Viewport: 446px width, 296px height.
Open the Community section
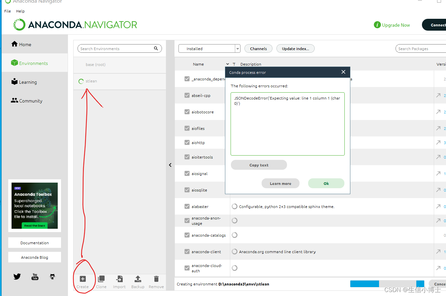(26, 101)
